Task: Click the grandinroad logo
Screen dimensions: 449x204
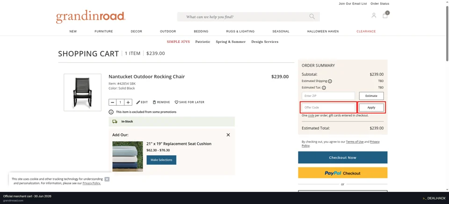Action: 90,17
